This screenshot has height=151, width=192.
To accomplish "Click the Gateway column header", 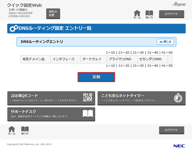I will [x=94, y=59].
